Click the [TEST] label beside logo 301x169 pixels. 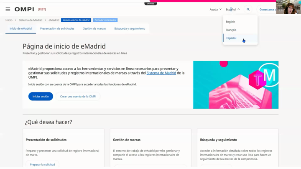pyautogui.click(x=42, y=9)
